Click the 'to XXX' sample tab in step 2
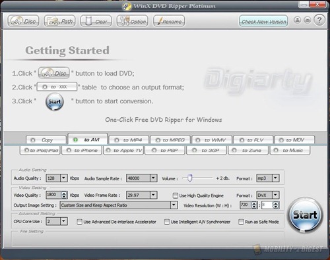 [57, 87]
